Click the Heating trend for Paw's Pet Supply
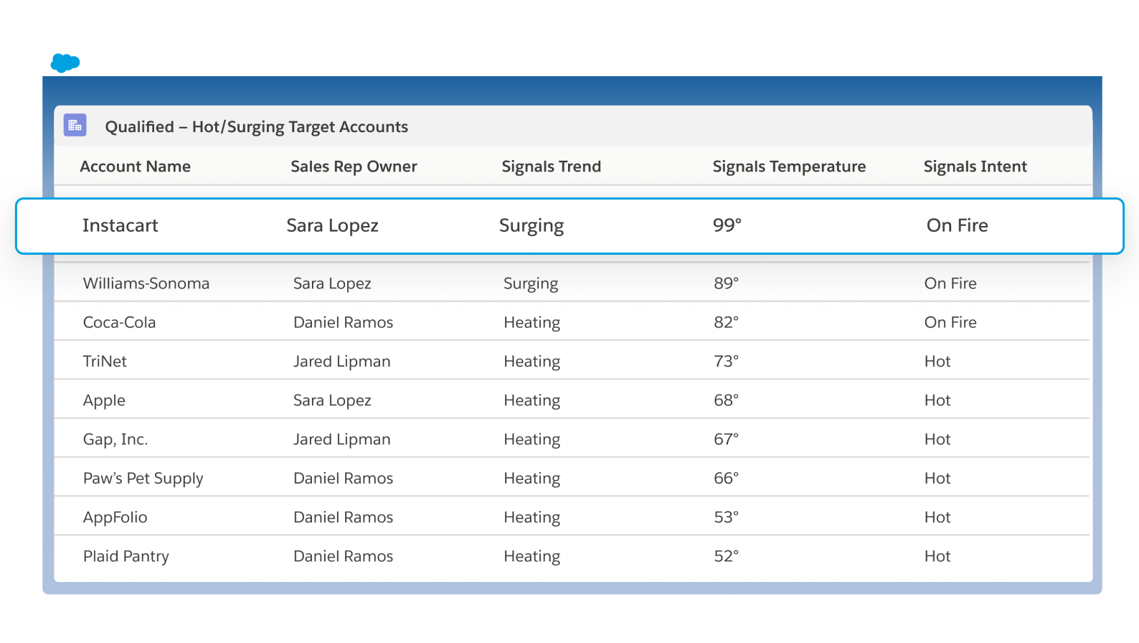Viewport: 1139px width, 643px height. point(532,479)
